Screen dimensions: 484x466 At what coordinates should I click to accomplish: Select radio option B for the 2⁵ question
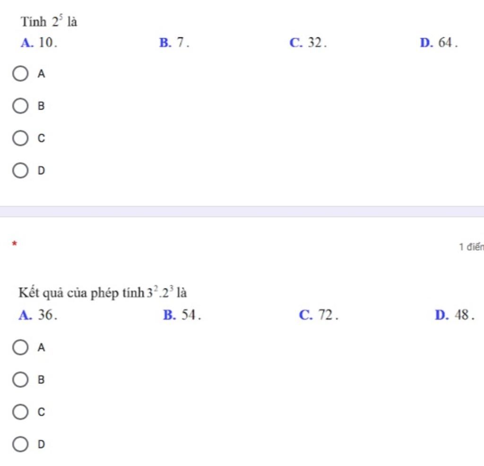(20, 106)
